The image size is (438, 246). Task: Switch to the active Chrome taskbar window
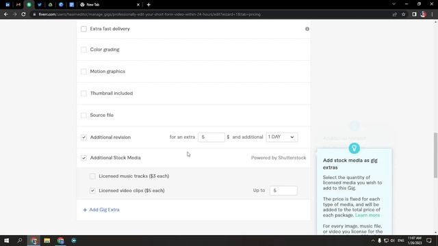(34, 241)
